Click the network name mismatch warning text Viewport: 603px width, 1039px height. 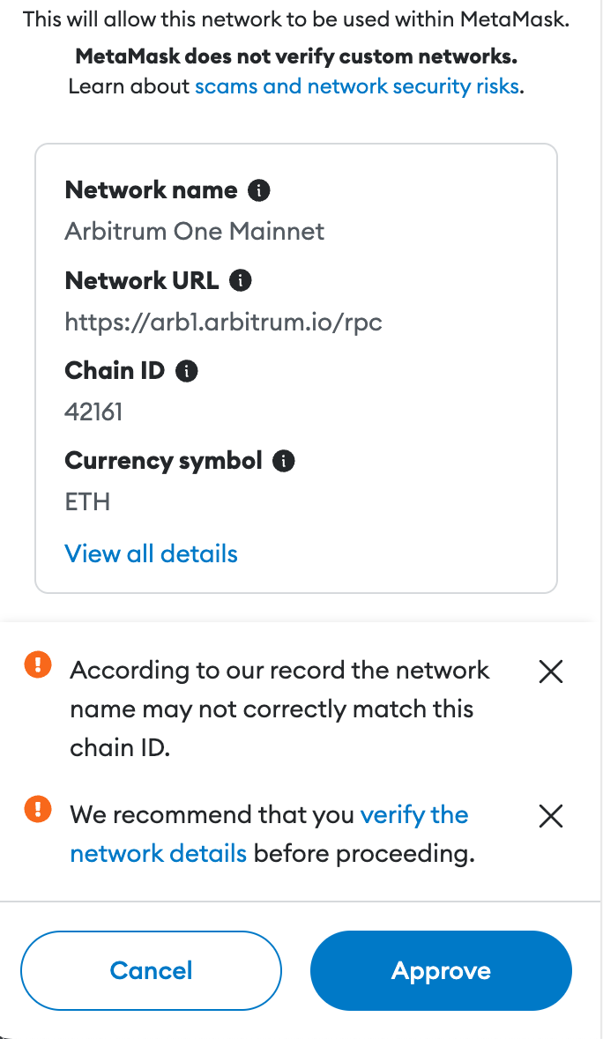tap(279, 709)
